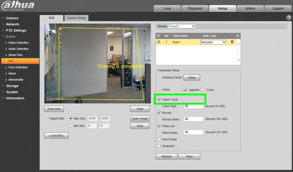Expand the Storage menu section
The height and width of the screenshot is (172, 293).
tap(12, 86)
